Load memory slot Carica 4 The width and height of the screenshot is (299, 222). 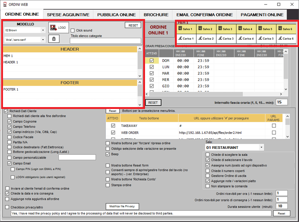pos(246,38)
